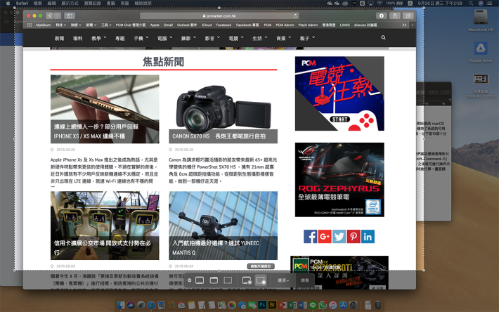499x312 pixels.
Task: Open the Safari menu in the menu bar
Action: (x=22, y=4)
